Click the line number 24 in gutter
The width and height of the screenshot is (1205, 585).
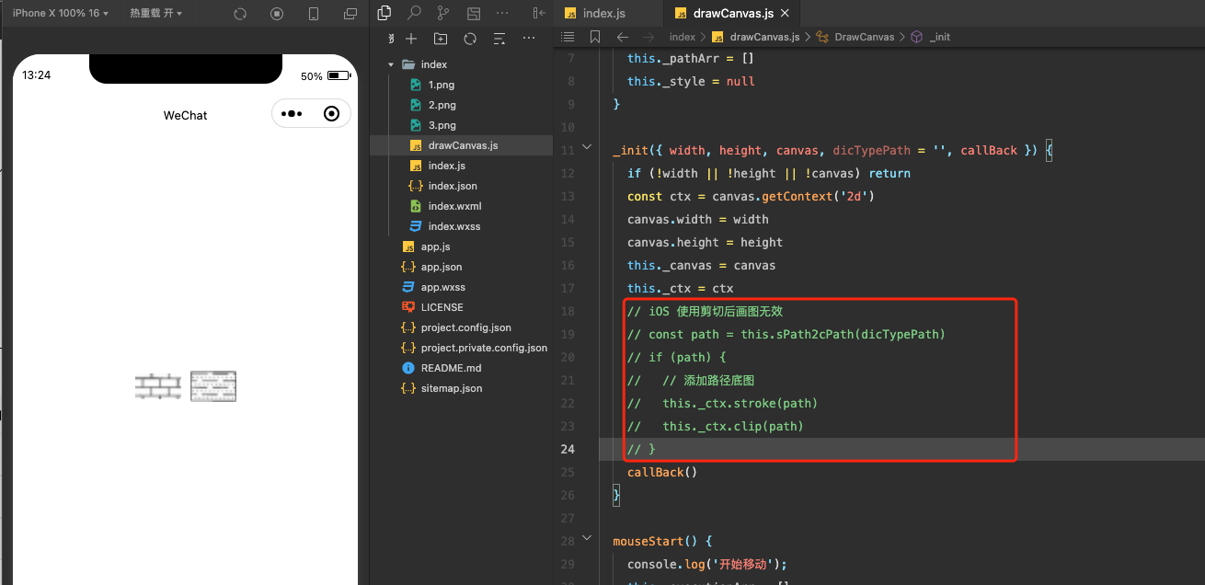[x=567, y=449]
